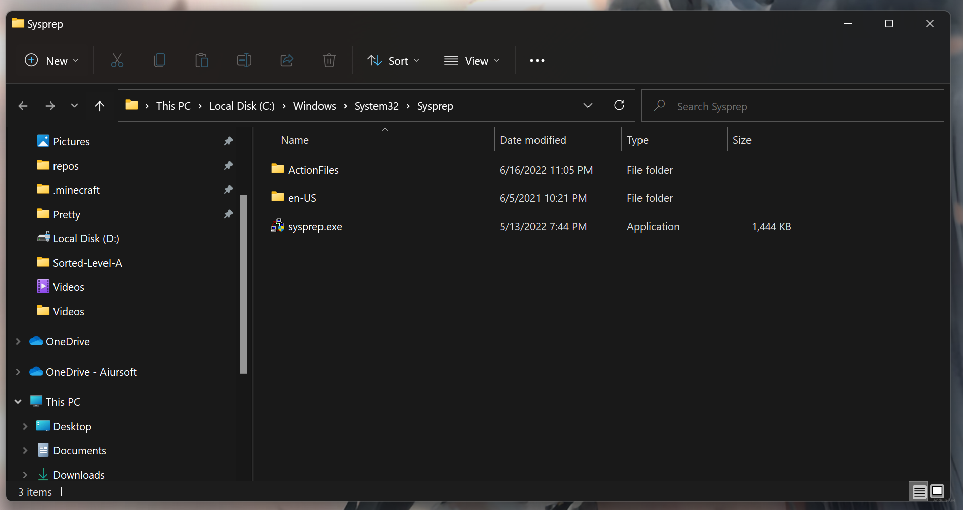Sort by Date modified column header

(533, 140)
